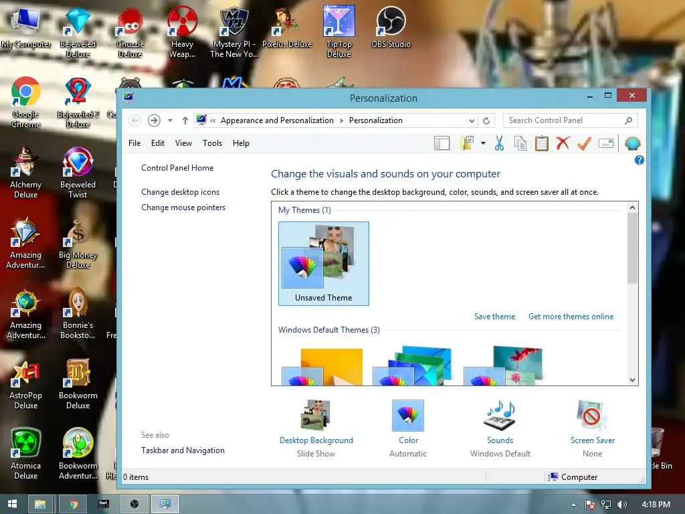
Task: Click the Refresh button in address bar
Action: point(486,120)
